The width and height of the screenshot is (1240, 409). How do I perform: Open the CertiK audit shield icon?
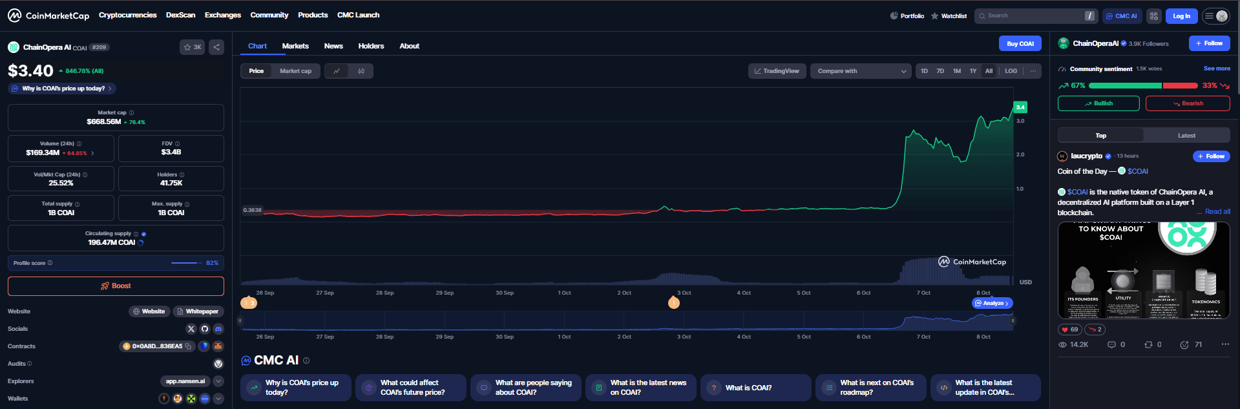[218, 364]
